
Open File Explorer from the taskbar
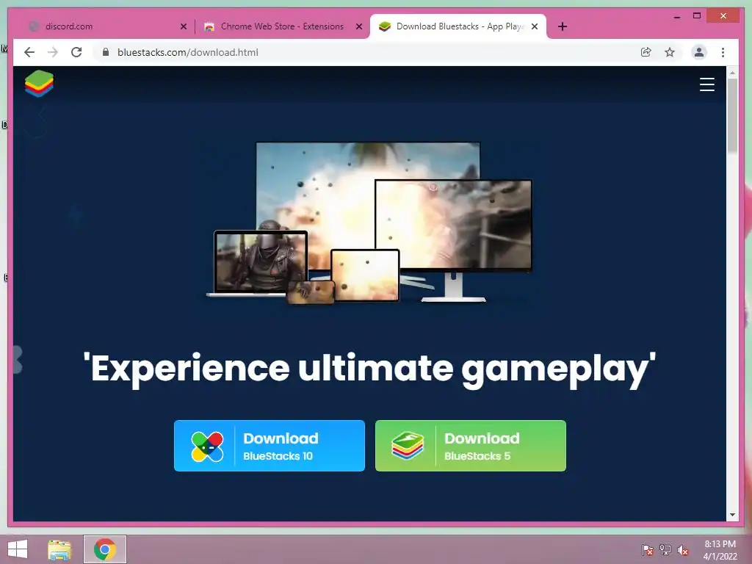[x=59, y=549]
